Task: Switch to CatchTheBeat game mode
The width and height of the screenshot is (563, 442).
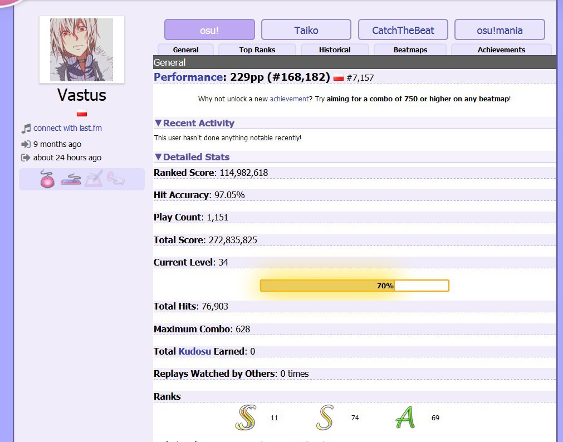Action: pyautogui.click(x=403, y=30)
